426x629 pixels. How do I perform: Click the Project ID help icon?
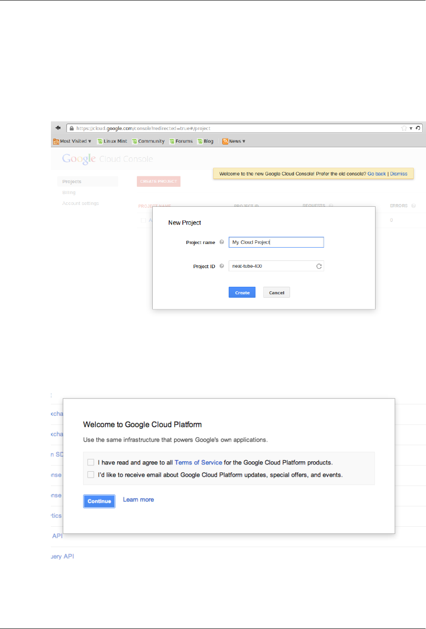click(222, 266)
